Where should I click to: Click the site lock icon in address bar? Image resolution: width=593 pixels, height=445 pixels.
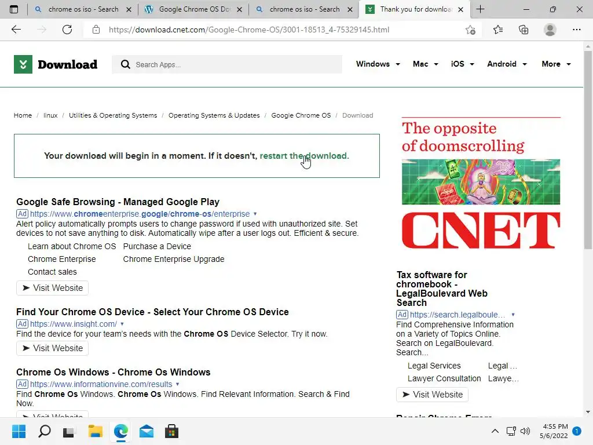point(96,30)
